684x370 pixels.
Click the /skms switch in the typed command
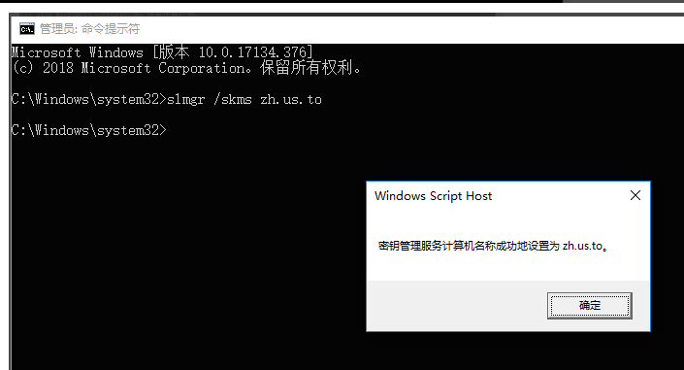click(x=233, y=100)
